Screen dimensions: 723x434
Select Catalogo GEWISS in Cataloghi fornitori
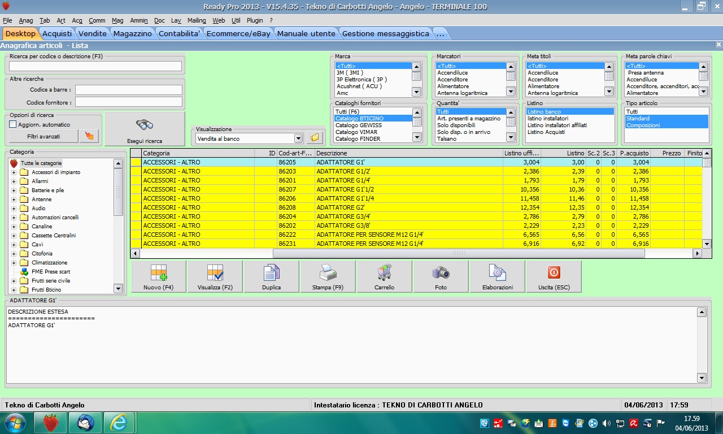pos(372,125)
